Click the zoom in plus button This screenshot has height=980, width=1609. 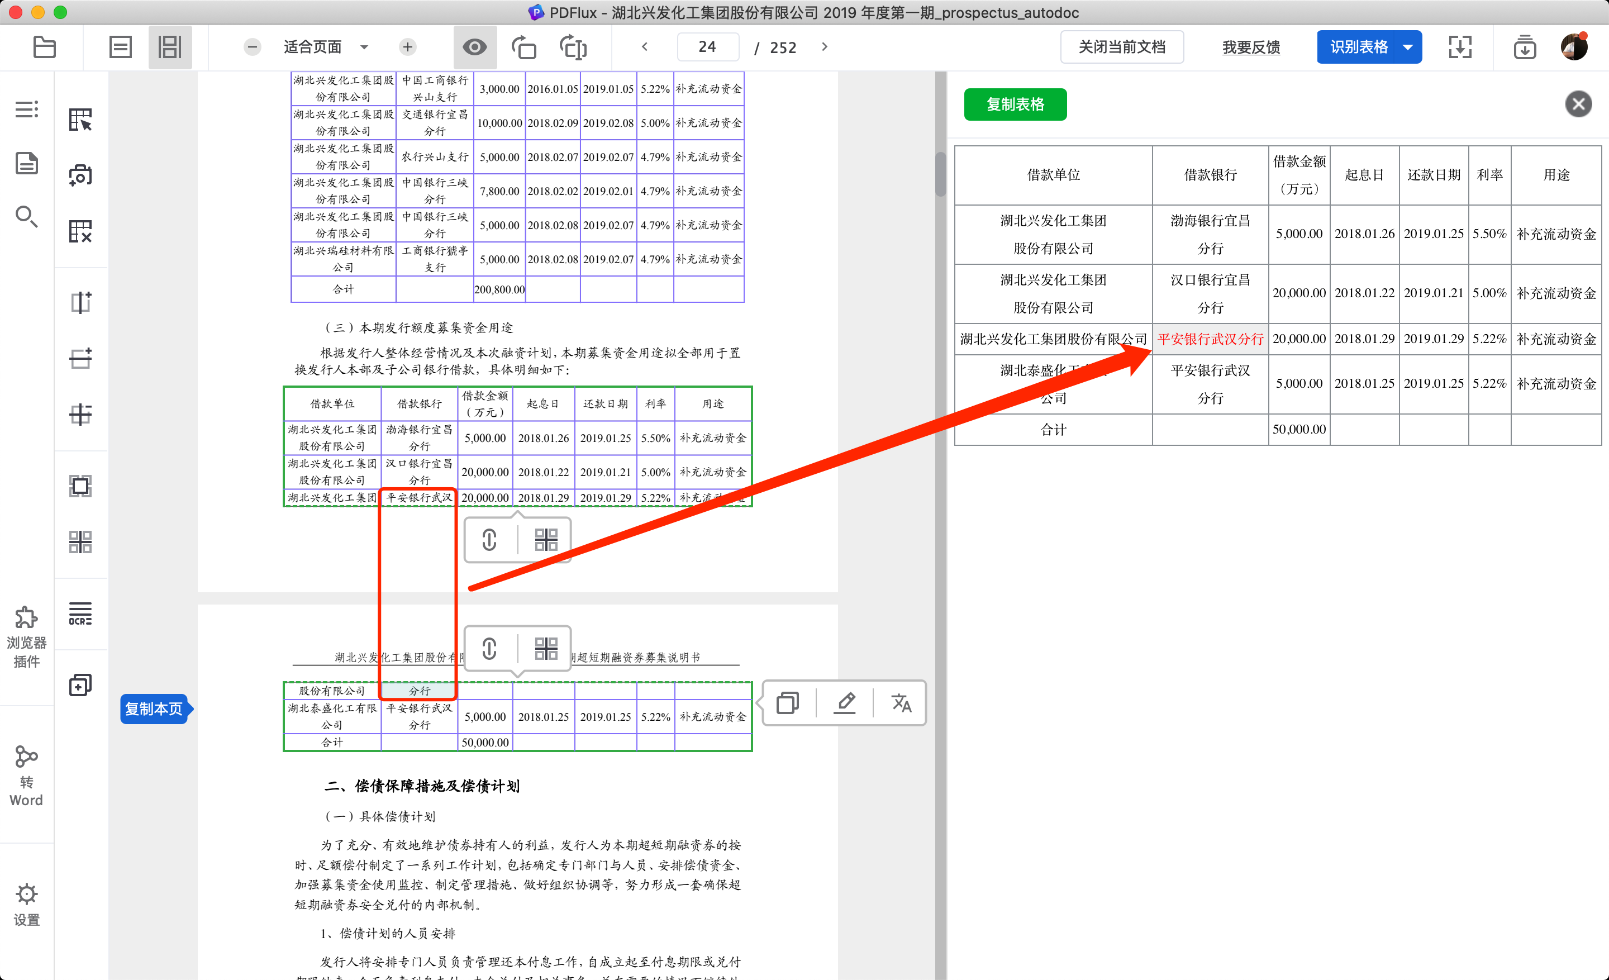(407, 47)
